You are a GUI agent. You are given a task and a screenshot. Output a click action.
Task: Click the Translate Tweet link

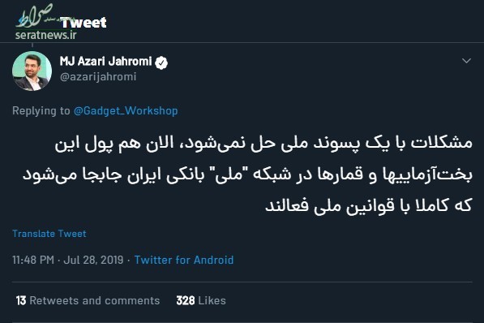click(49, 234)
